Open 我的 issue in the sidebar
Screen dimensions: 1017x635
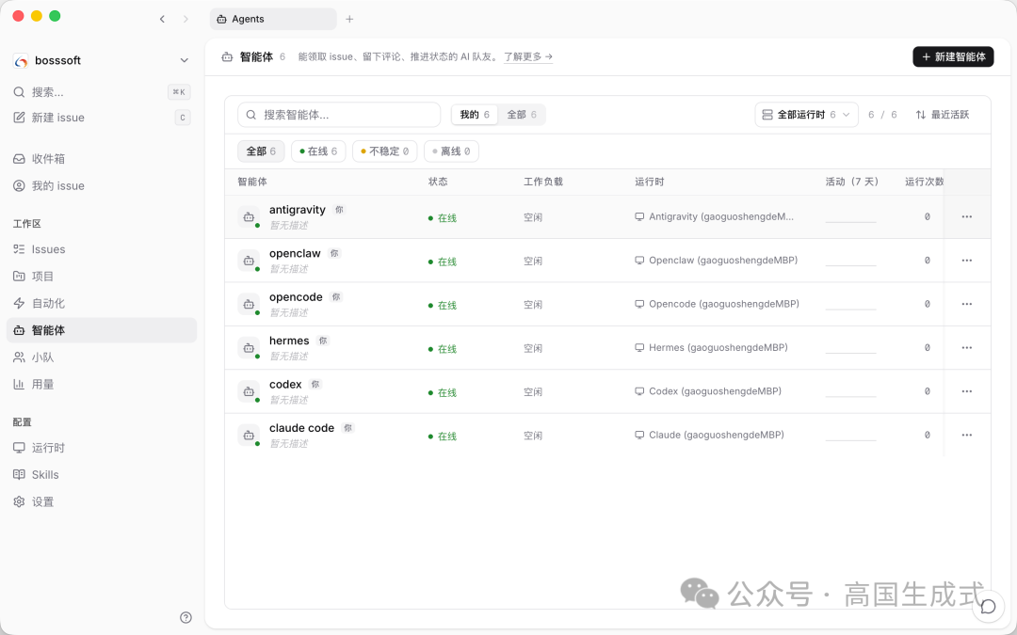[x=102, y=186]
